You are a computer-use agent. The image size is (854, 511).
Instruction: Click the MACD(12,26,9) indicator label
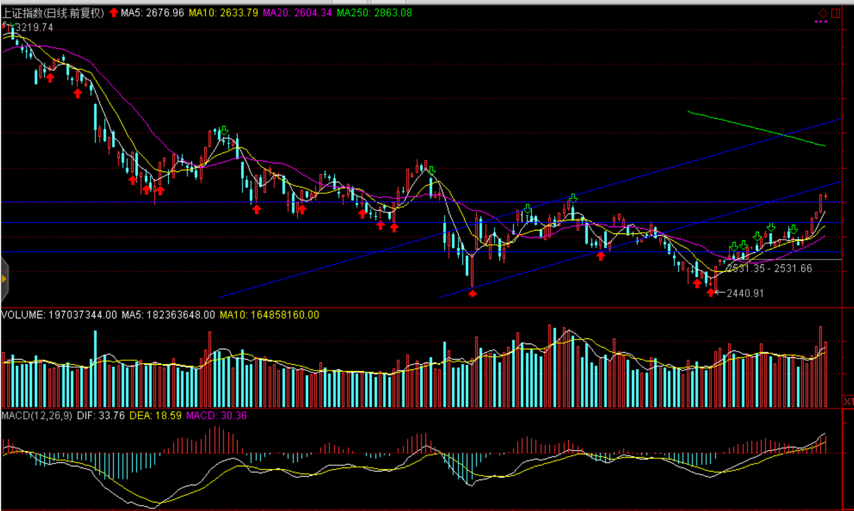37,415
